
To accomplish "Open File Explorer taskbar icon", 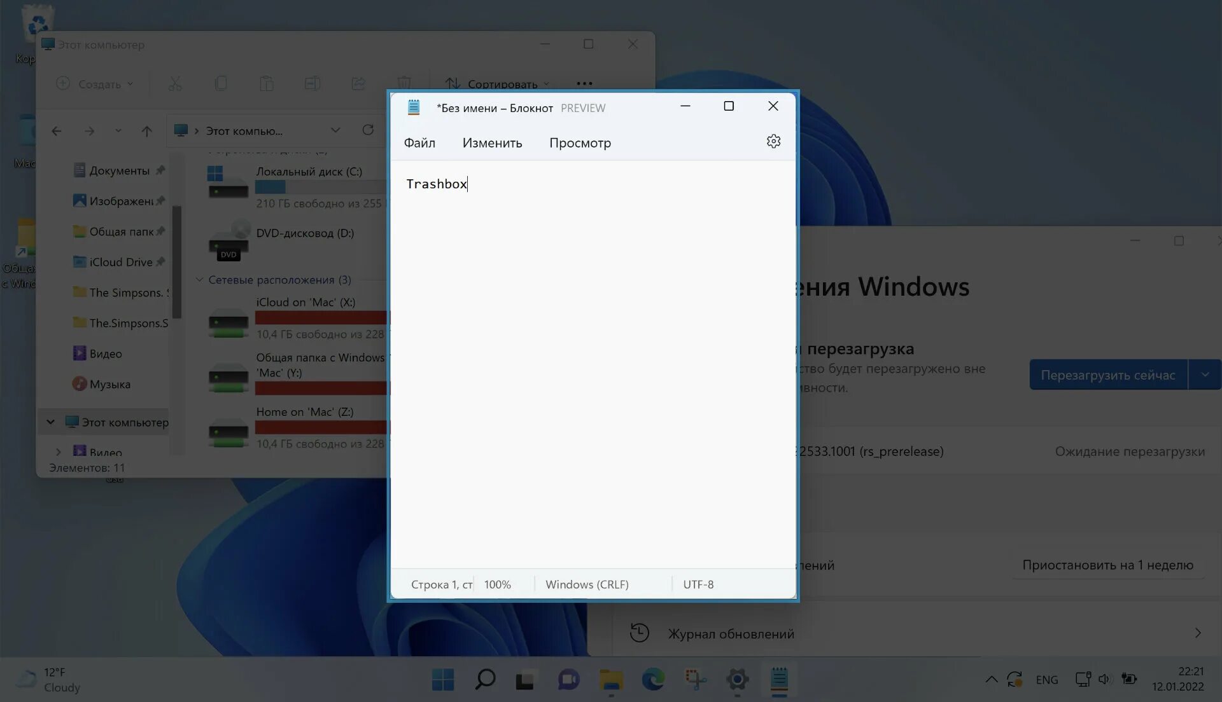I will [611, 680].
